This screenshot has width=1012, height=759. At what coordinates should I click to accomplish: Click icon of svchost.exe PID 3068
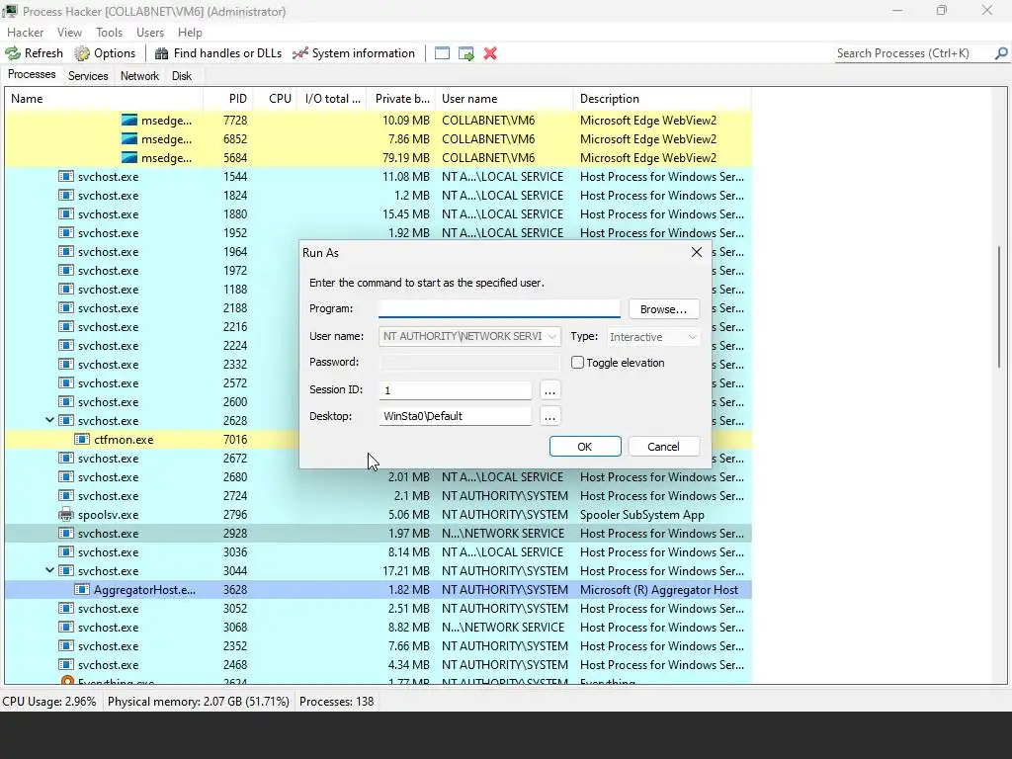click(66, 627)
